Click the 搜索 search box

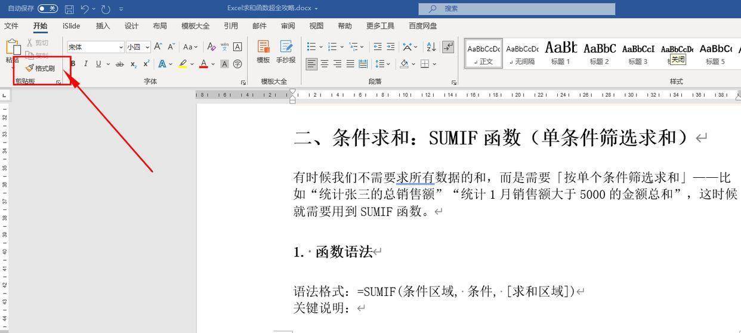(x=516, y=8)
